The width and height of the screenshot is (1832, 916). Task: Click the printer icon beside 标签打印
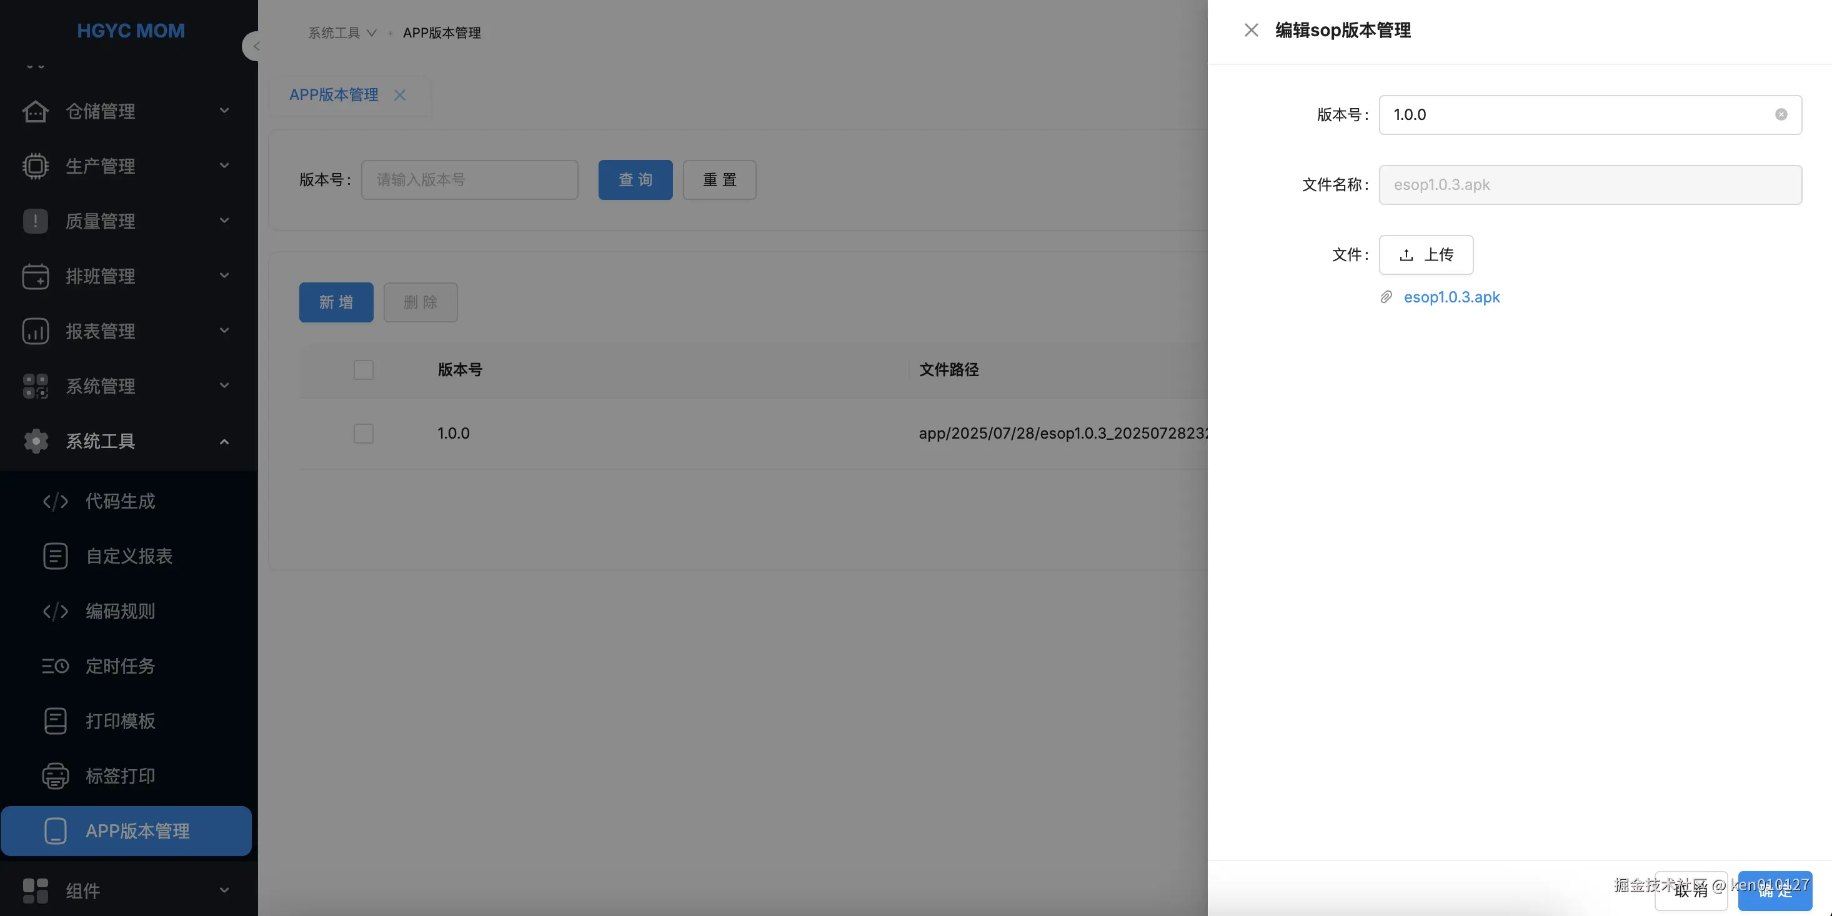coord(55,776)
